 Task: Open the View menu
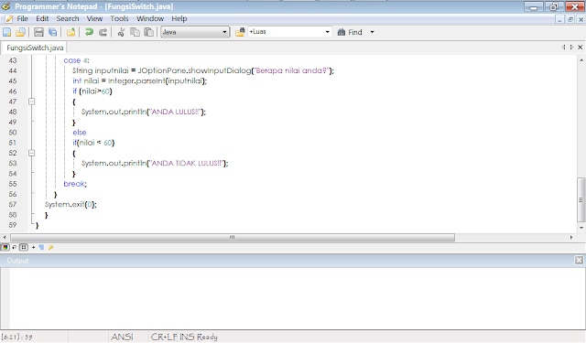coord(94,18)
